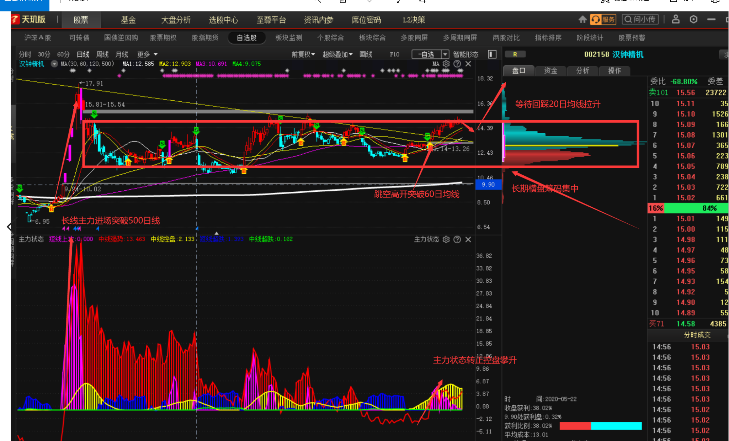Select the 个股综合 tab
This screenshot has height=441, width=729.
click(331, 38)
